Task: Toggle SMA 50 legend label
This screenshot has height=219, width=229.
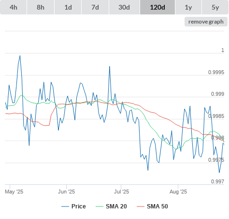Action: click(157, 206)
